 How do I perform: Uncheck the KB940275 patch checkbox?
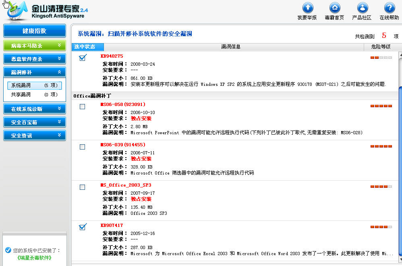coord(83,58)
